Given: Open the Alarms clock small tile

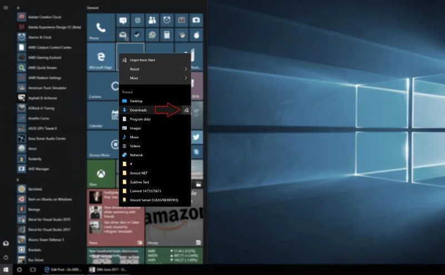Looking at the screenshot, I should [167, 20].
